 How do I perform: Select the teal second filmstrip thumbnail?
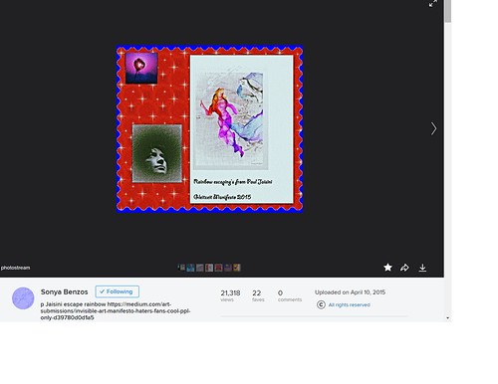(190, 268)
